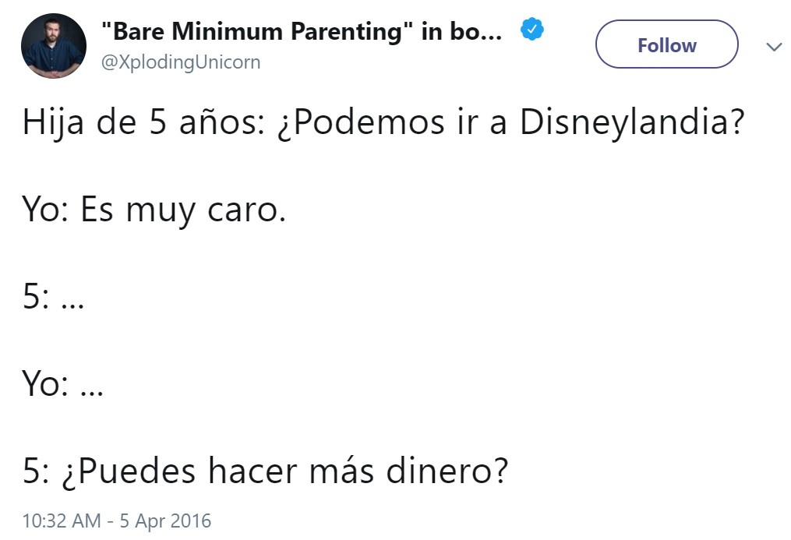The width and height of the screenshot is (791, 540).
Task: Click the word "dinero" in the last line
Action: point(440,470)
